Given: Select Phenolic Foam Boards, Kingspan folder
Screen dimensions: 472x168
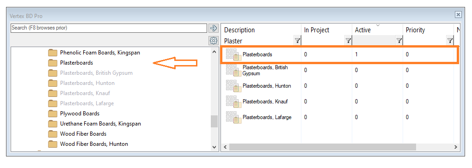Looking at the screenshot, I should coord(100,53).
